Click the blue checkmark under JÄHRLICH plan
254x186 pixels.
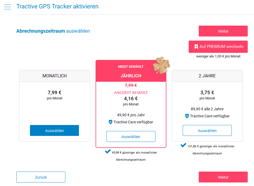pyautogui.click(x=108, y=151)
